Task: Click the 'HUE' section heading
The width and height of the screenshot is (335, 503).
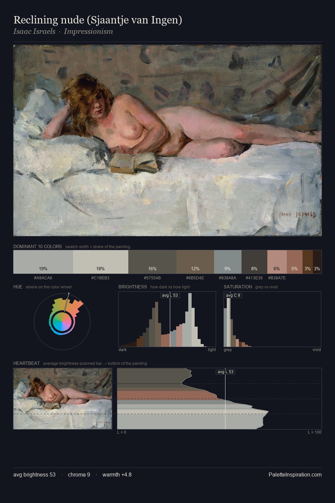Action: [x=18, y=287]
